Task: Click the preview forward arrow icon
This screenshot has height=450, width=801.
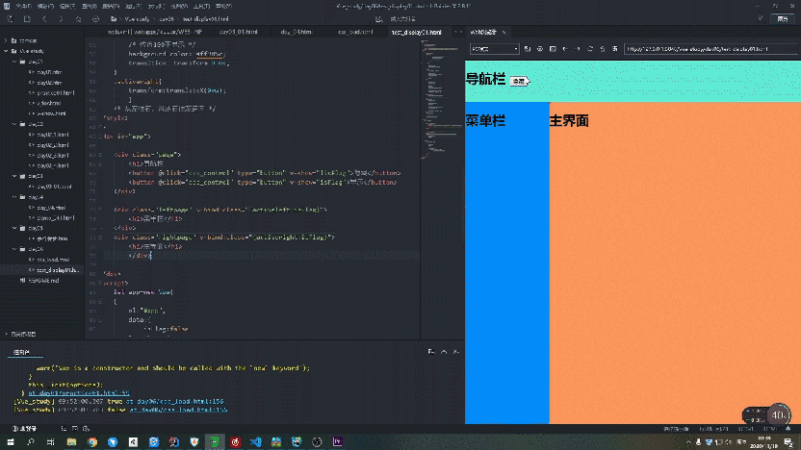Action: [x=578, y=49]
